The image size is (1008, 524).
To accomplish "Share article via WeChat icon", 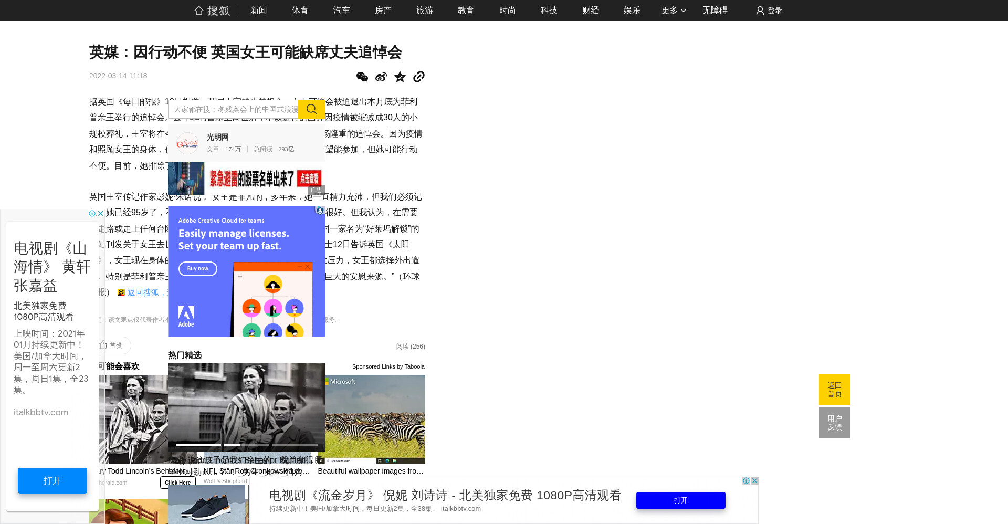I will 362,77.
